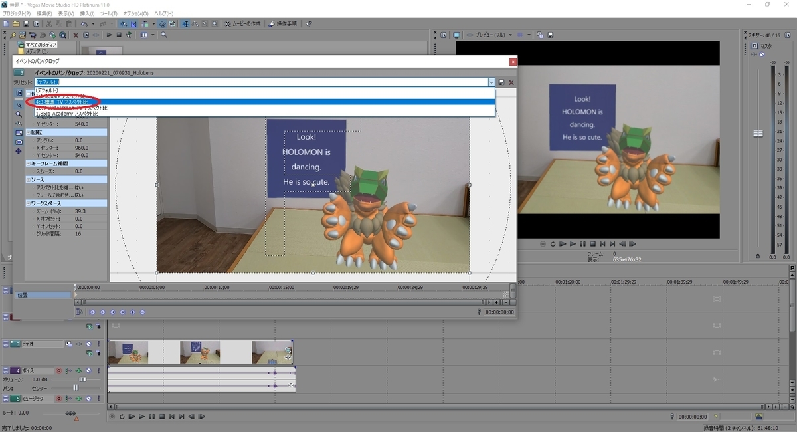The width and height of the screenshot is (797, 432).
Task: Adjust the パン slider on ボイス track
Action: [x=76, y=387]
